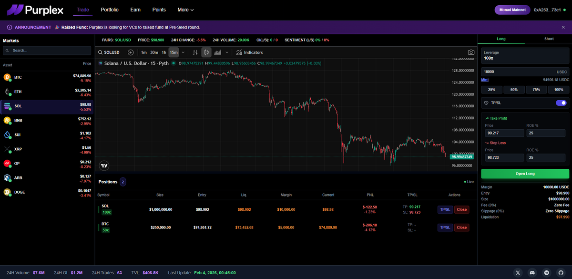Select SUI in the markets list
Image resolution: width=572 pixels, height=279 pixels.
coord(47,134)
